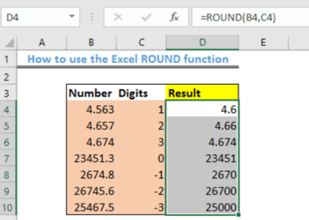Image resolution: width=309 pixels, height=220 pixels.
Task: Select Digits cell with value -1
Action: point(141,174)
